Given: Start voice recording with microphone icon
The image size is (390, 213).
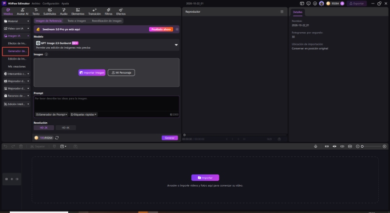Looking at the screenshot, I should (315, 146).
